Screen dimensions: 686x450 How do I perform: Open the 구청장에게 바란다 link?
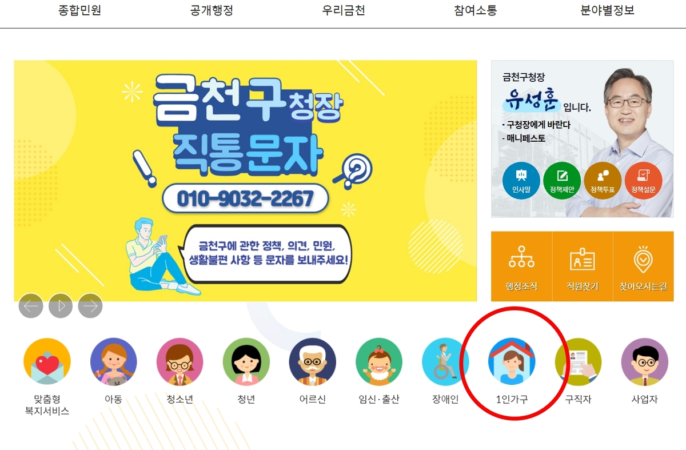(x=536, y=125)
